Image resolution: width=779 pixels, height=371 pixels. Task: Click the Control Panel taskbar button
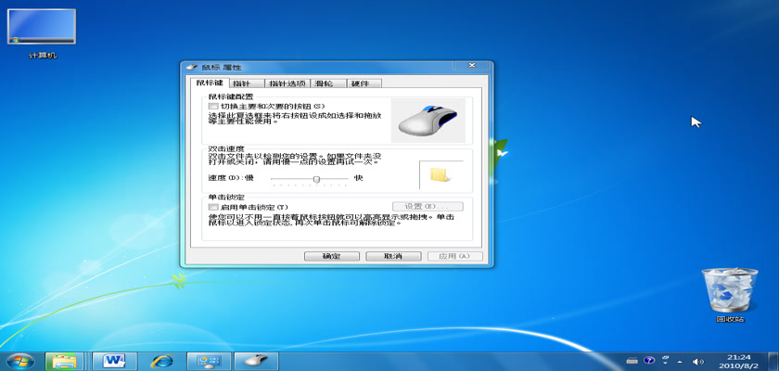[x=210, y=360]
